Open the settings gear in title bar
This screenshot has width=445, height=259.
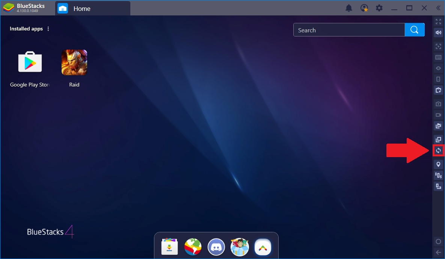click(x=379, y=8)
